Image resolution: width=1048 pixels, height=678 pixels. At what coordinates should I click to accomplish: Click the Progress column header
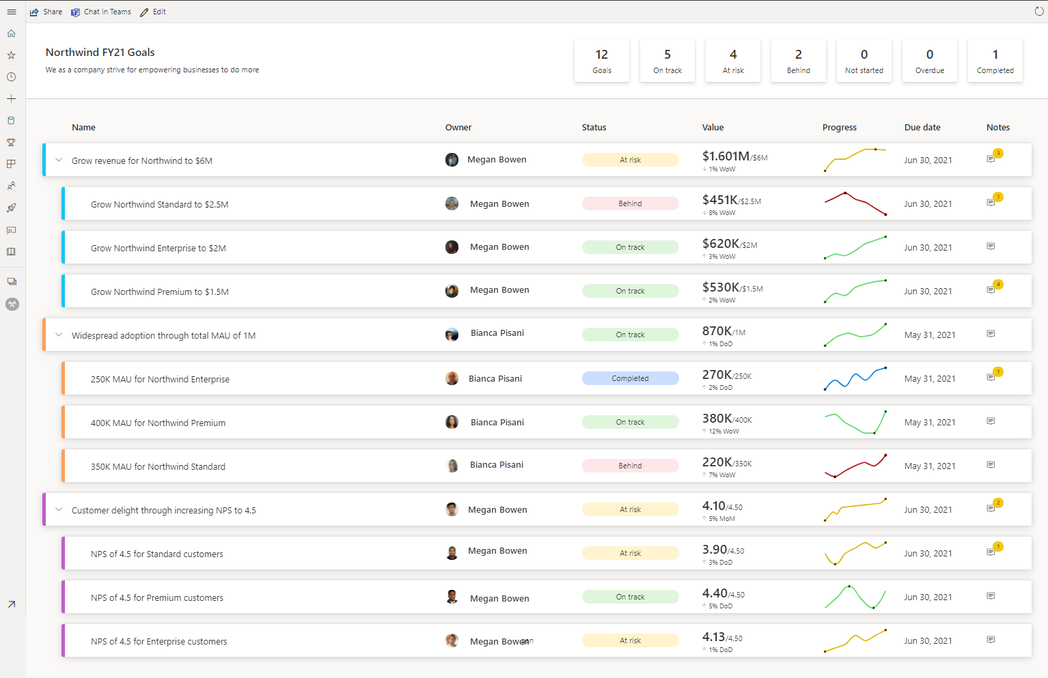pos(840,128)
